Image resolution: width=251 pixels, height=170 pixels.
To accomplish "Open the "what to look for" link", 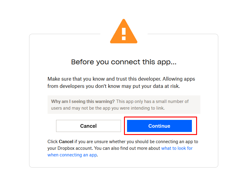I will (x=177, y=148).
